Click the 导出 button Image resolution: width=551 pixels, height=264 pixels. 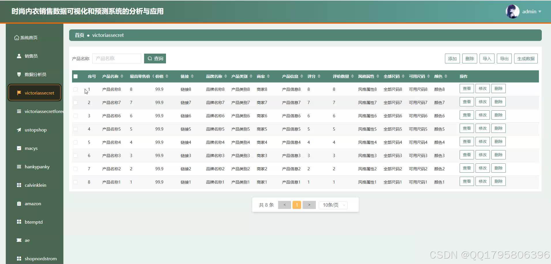(504, 59)
